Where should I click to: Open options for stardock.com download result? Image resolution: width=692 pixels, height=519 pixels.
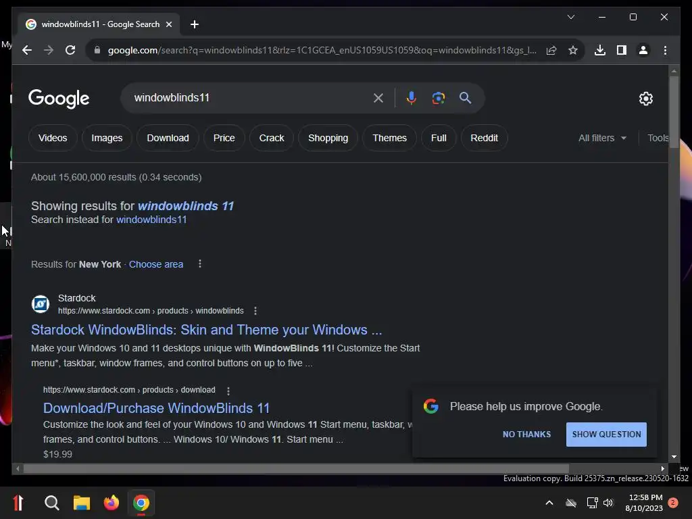(x=228, y=391)
